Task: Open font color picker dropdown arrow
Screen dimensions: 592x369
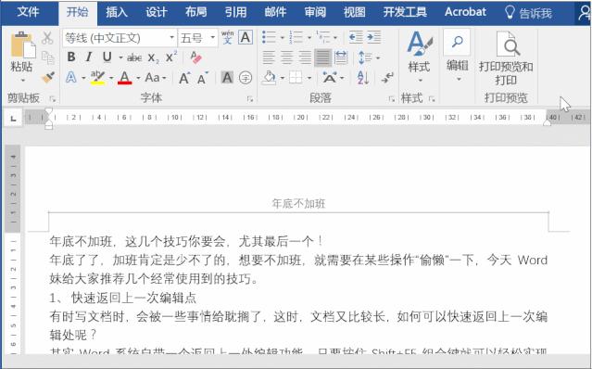Action: click(138, 78)
